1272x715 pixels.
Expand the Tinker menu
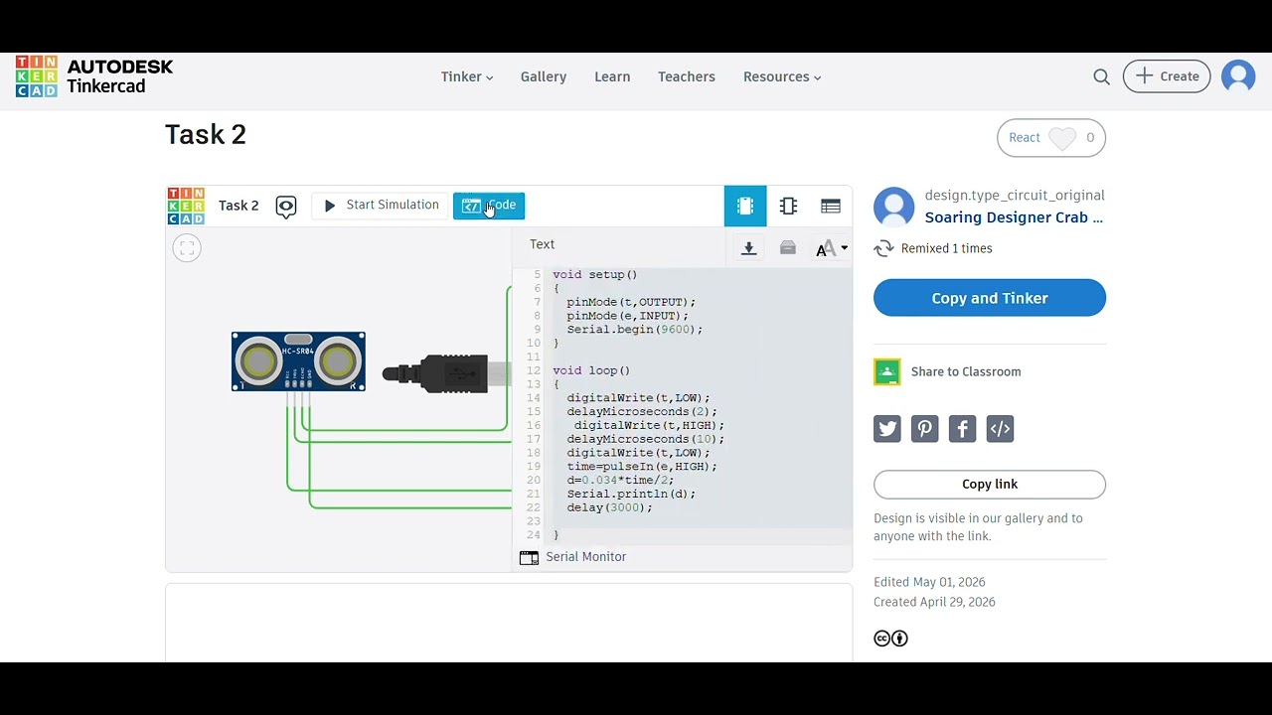pos(467,76)
